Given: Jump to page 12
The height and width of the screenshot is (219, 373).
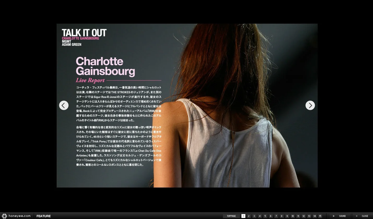Looking at the screenshot, I should click(304, 216).
